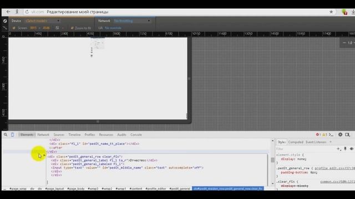Open common.css source link
355x199 pixels.
[x=337, y=182]
